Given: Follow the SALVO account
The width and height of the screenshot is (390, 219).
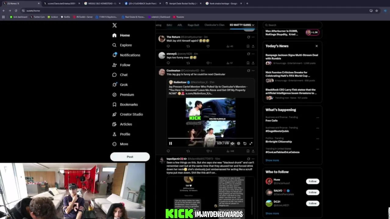Looking at the screenshot, I should coord(313,192).
